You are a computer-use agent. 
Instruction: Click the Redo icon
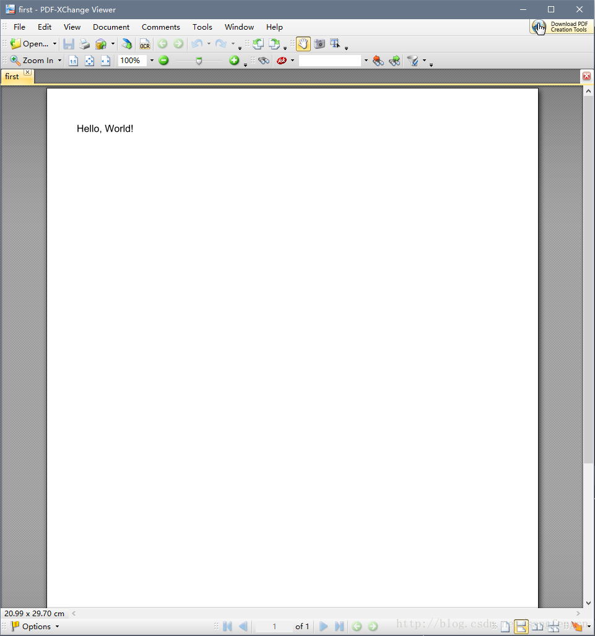221,44
